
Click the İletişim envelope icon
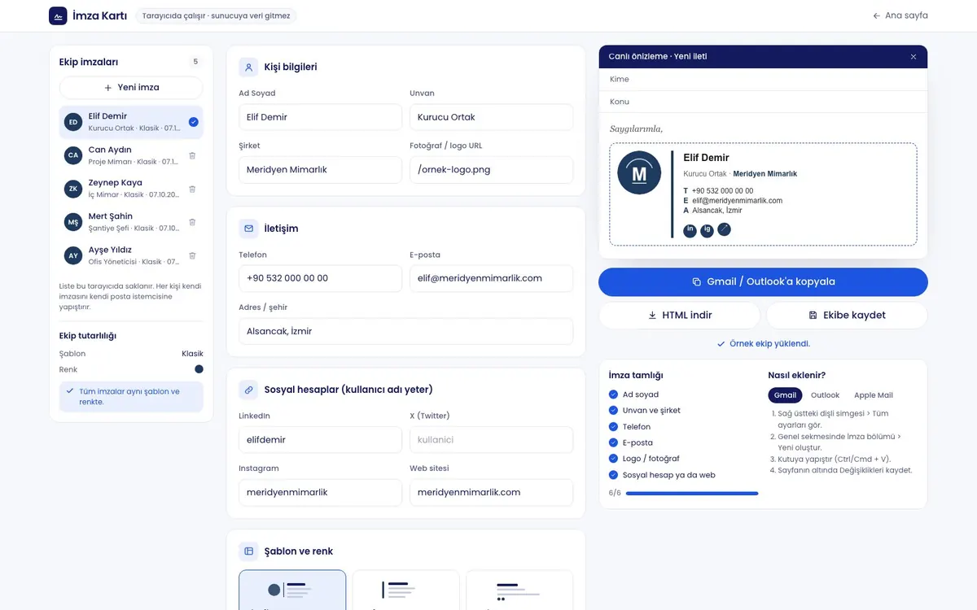[x=248, y=229]
